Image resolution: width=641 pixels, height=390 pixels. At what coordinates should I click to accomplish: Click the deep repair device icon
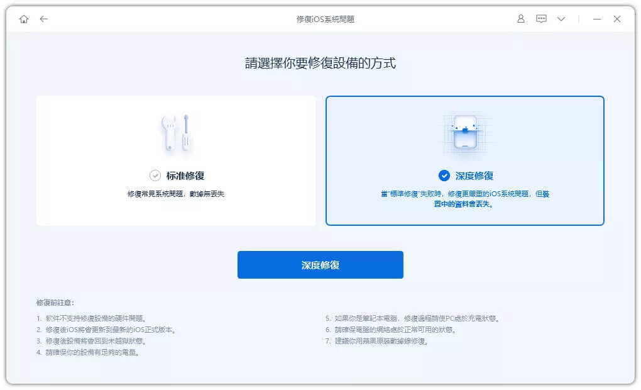465,133
